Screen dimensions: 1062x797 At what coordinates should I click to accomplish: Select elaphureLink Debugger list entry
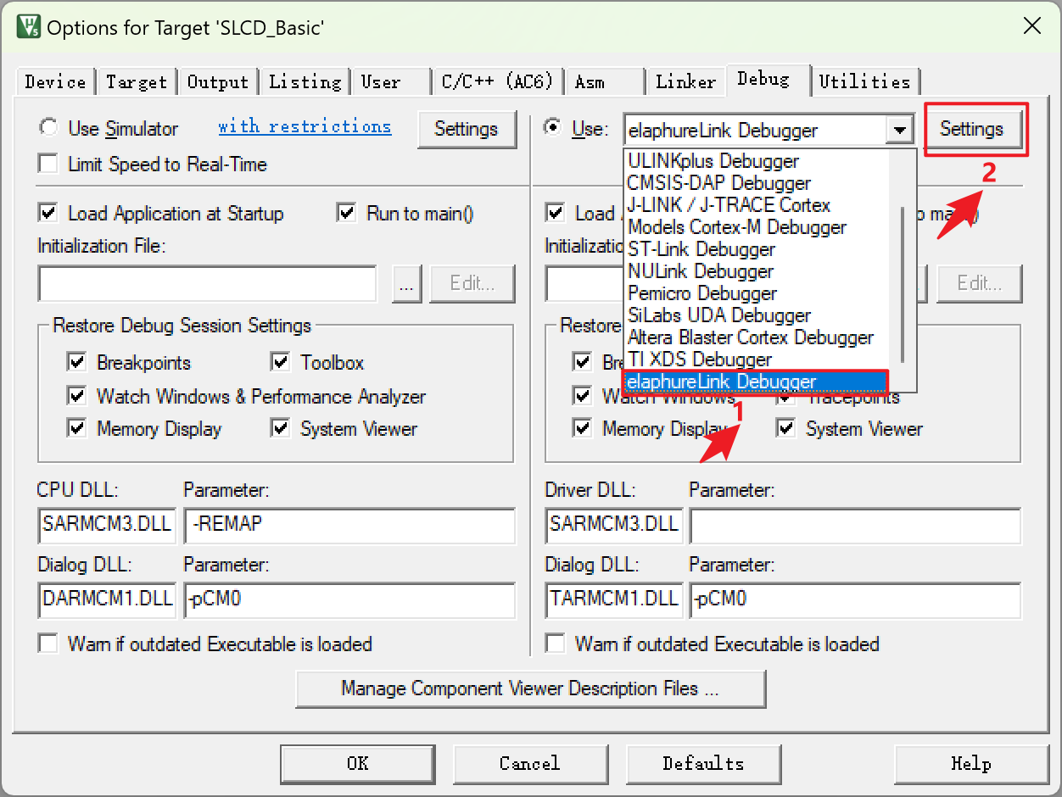coord(722,382)
